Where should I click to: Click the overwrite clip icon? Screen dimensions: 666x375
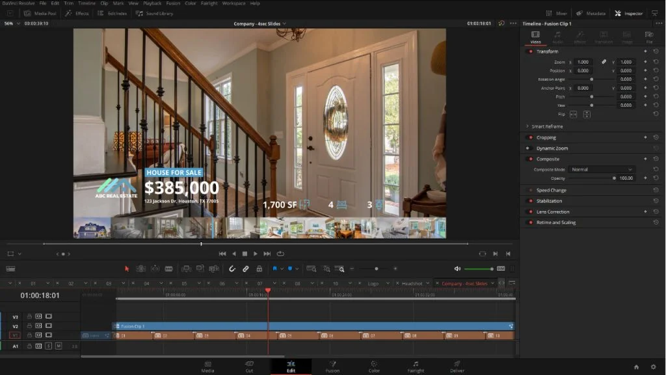pyautogui.click(x=200, y=269)
